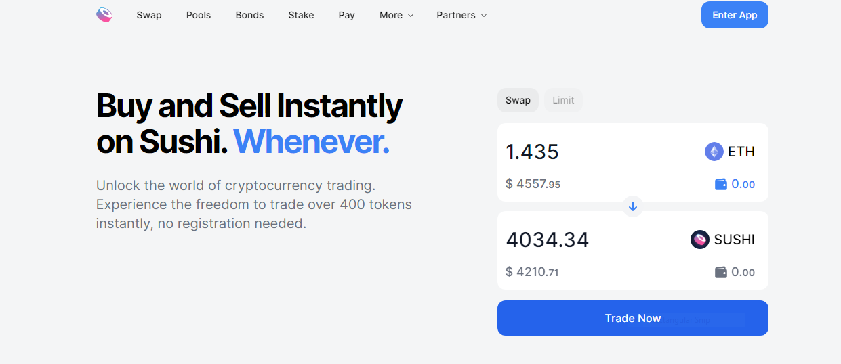Click the Sushi logo icon
Screen dimensions: 841x364
[x=104, y=15]
